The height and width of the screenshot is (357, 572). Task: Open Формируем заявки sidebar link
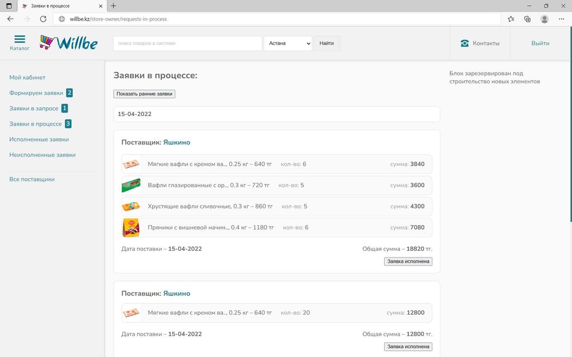point(36,93)
